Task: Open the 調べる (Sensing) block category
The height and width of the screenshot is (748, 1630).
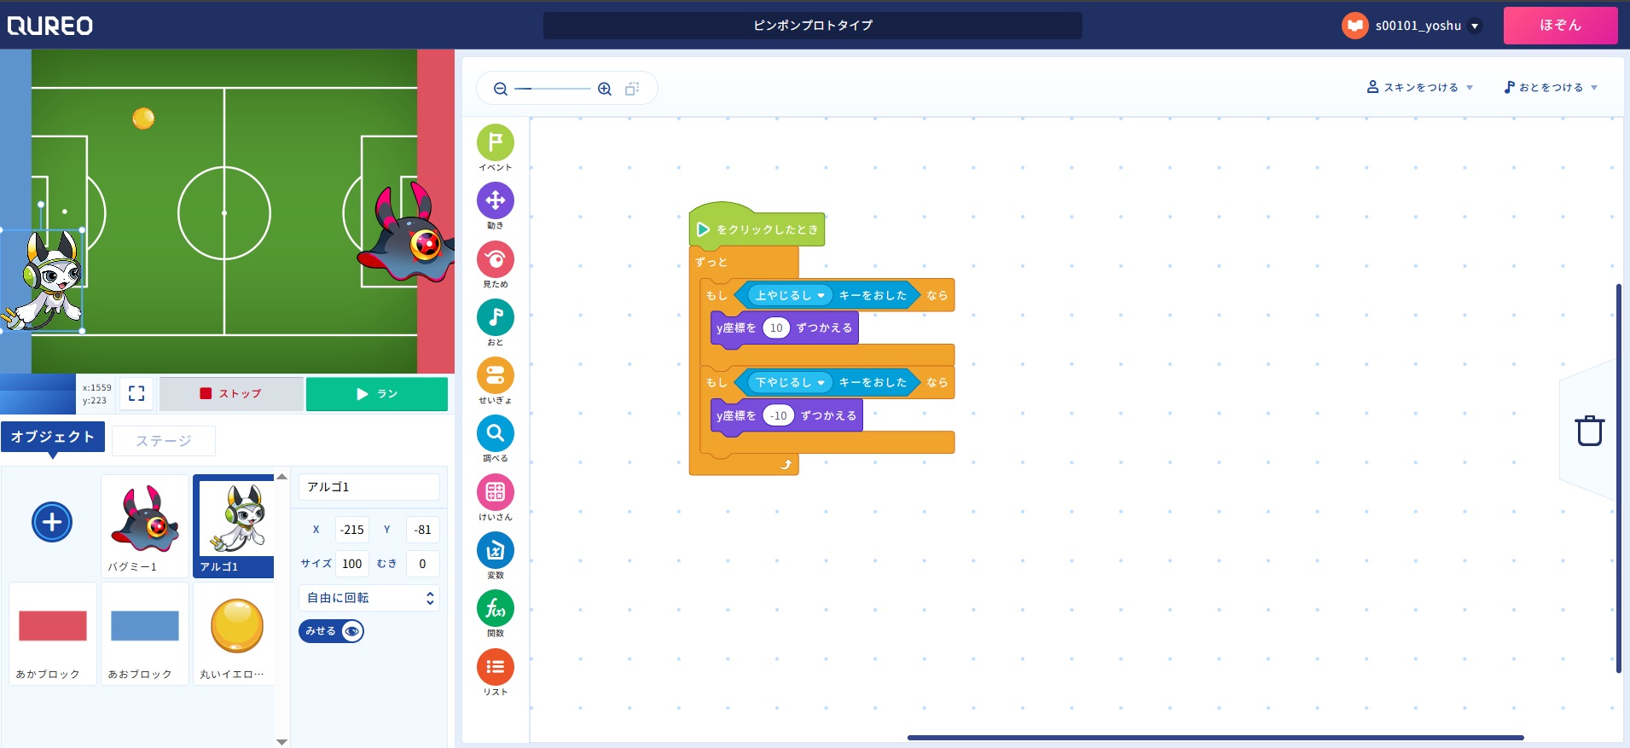Action: point(495,434)
